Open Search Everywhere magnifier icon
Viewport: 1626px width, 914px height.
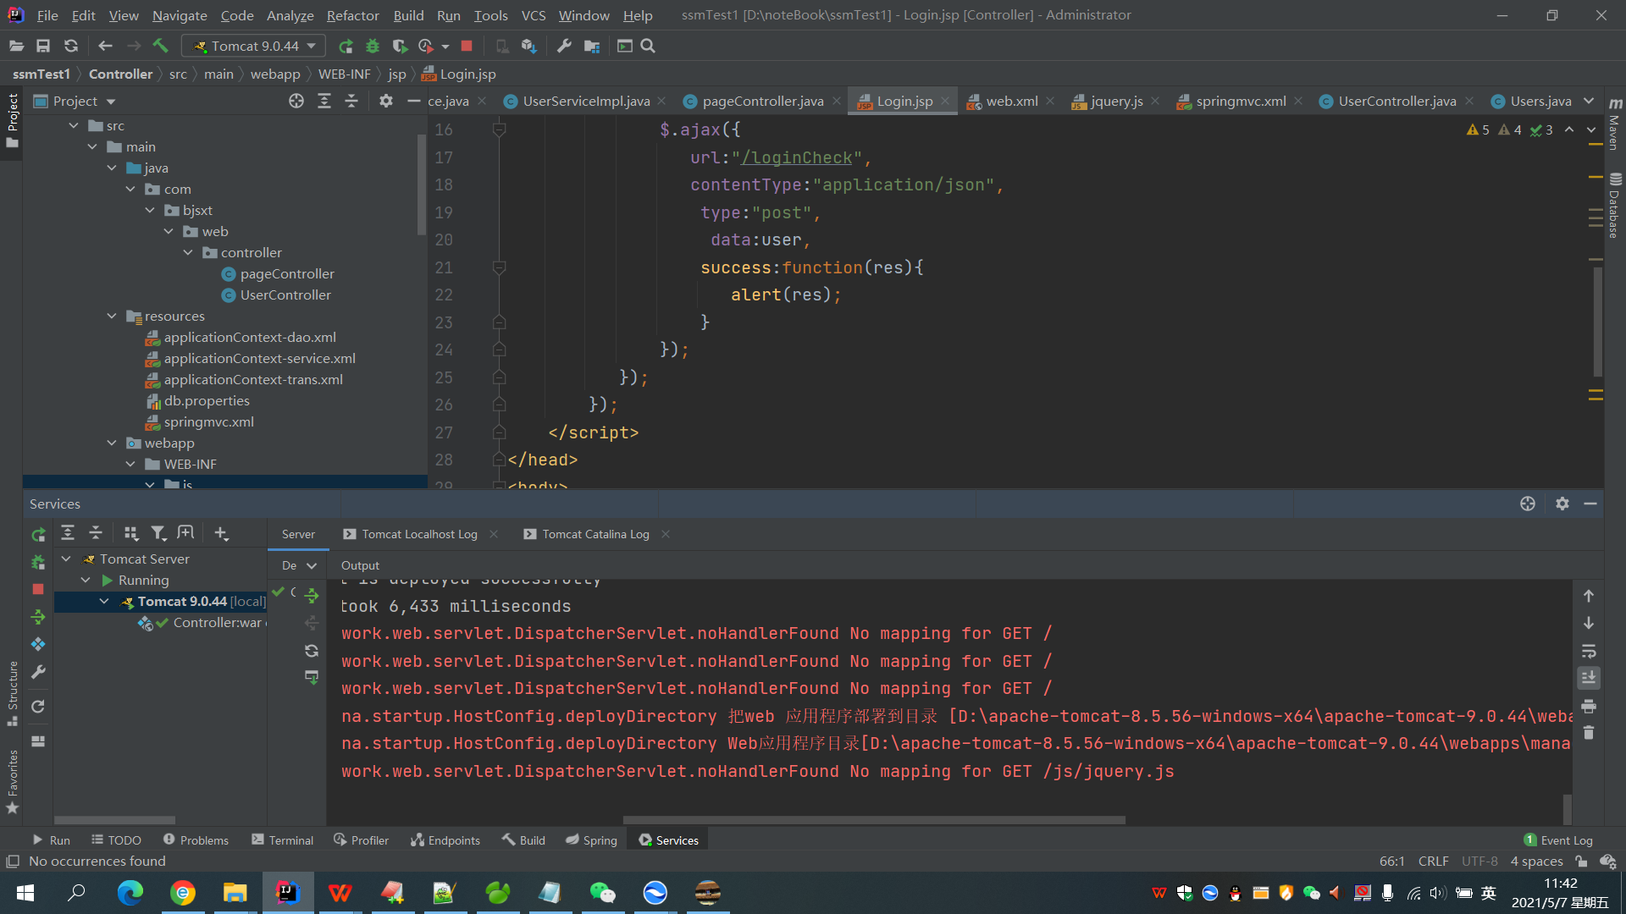point(648,46)
